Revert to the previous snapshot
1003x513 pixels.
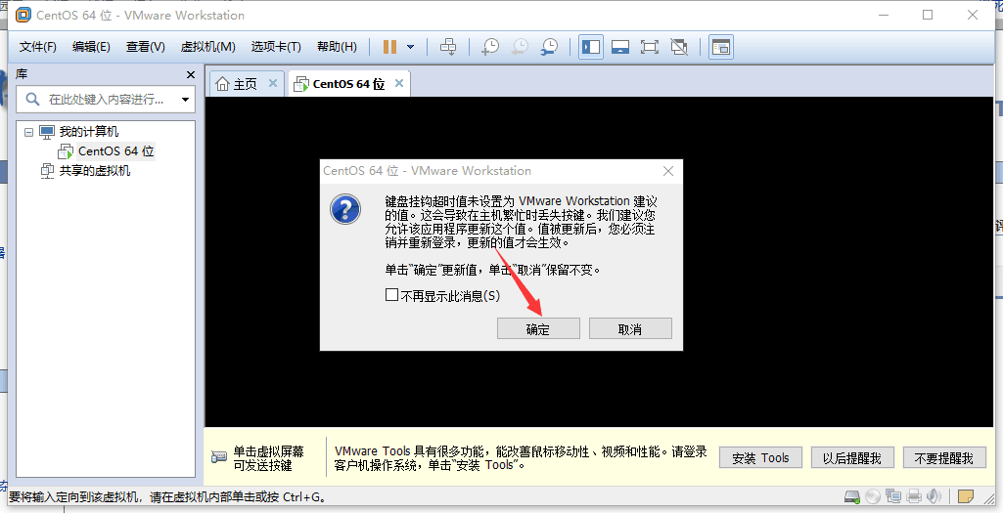point(520,47)
